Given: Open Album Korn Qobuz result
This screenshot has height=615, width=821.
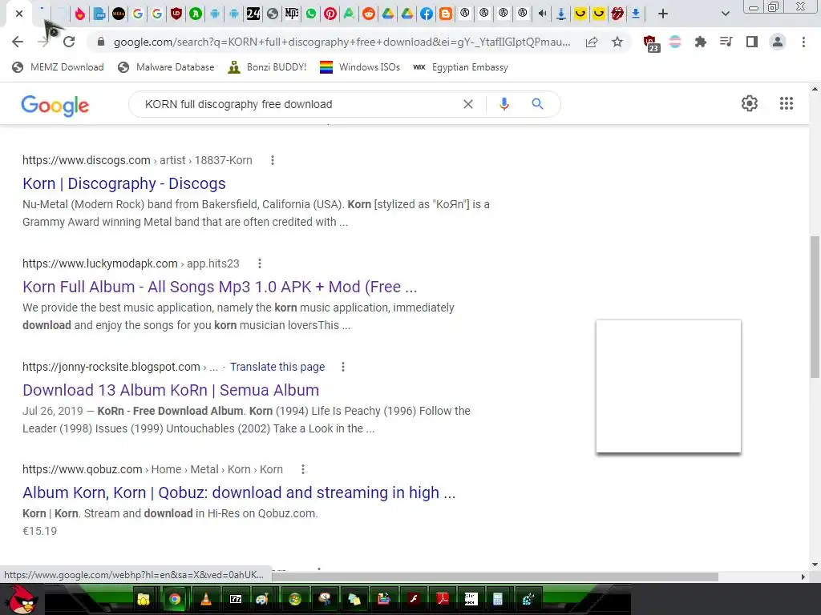Looking at the screenshot, I should 239,492.
